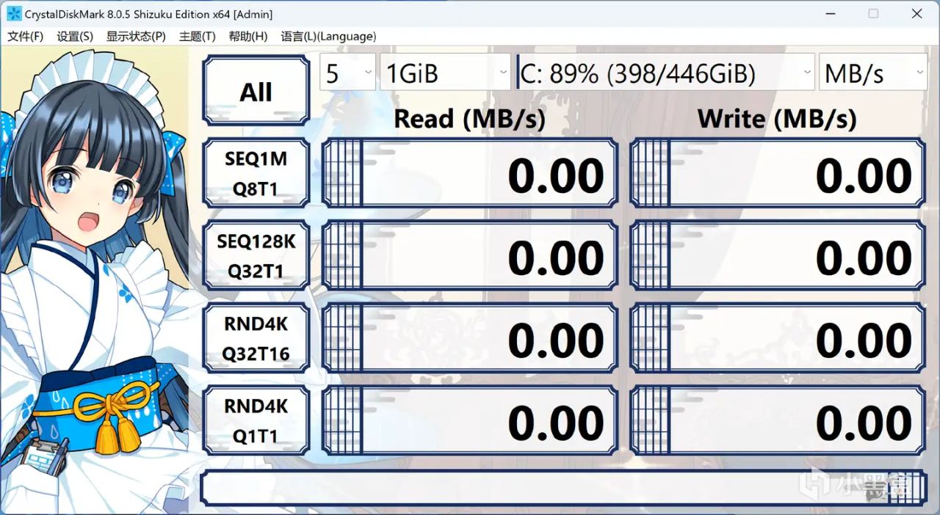Viewport: 940px width, 515px height.
Task: Click the CrystalDiskMark title bar app icon
Action: coord(13,14)
